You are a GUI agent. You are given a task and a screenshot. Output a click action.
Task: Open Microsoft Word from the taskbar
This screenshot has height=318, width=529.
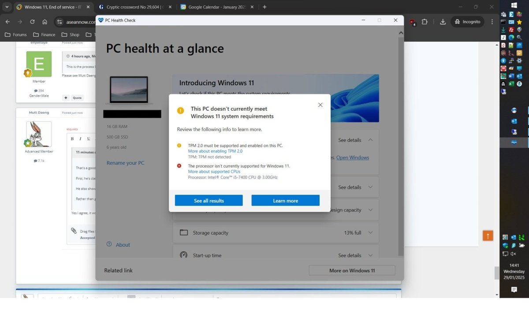511,76
